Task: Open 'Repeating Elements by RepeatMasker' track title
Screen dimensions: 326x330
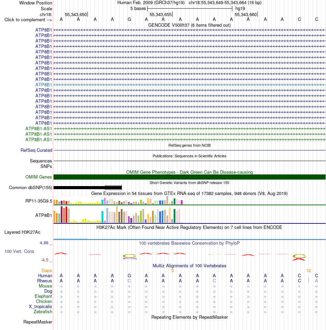Action: pyautogui.click(x=189, y=317)
